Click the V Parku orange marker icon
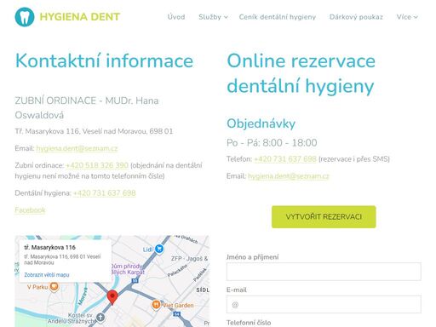The height and width of the screenshot is (327, 436). point(54,287)
